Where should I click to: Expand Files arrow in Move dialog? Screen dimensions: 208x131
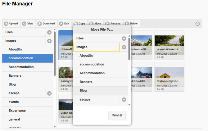(124, 39)
